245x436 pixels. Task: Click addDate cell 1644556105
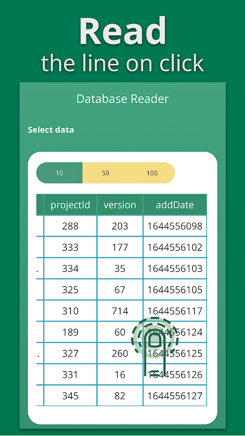coord(175,290)
